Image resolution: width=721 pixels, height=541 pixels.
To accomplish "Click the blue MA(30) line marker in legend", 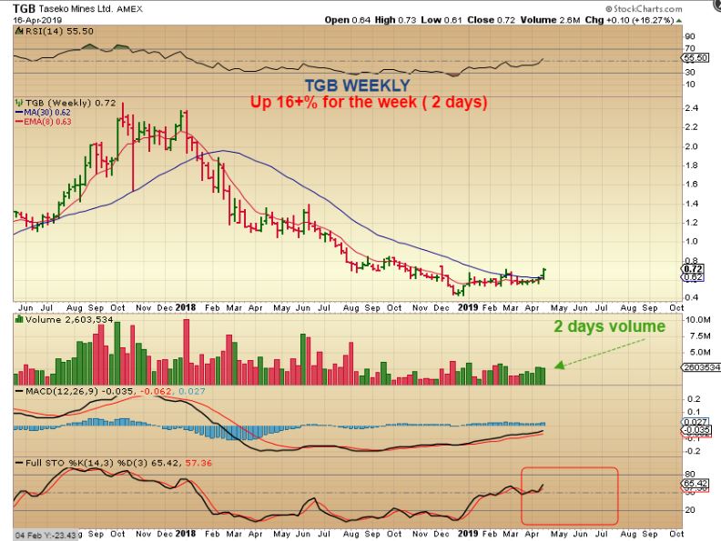I will click(19, 113).
